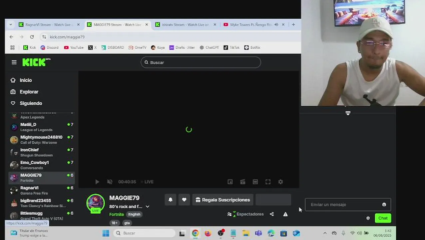Image resolution: width=425 pixels, height=240 pixels.
Task: Play the stream video
Action: (97, 182)
